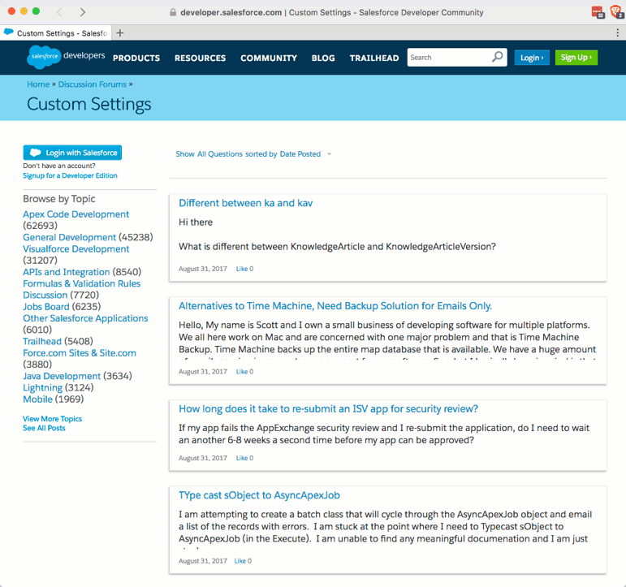Click the yellow minimize window button
Viewport: 626px width, 587px height.
pyautogui.click(x=24, y=11)
